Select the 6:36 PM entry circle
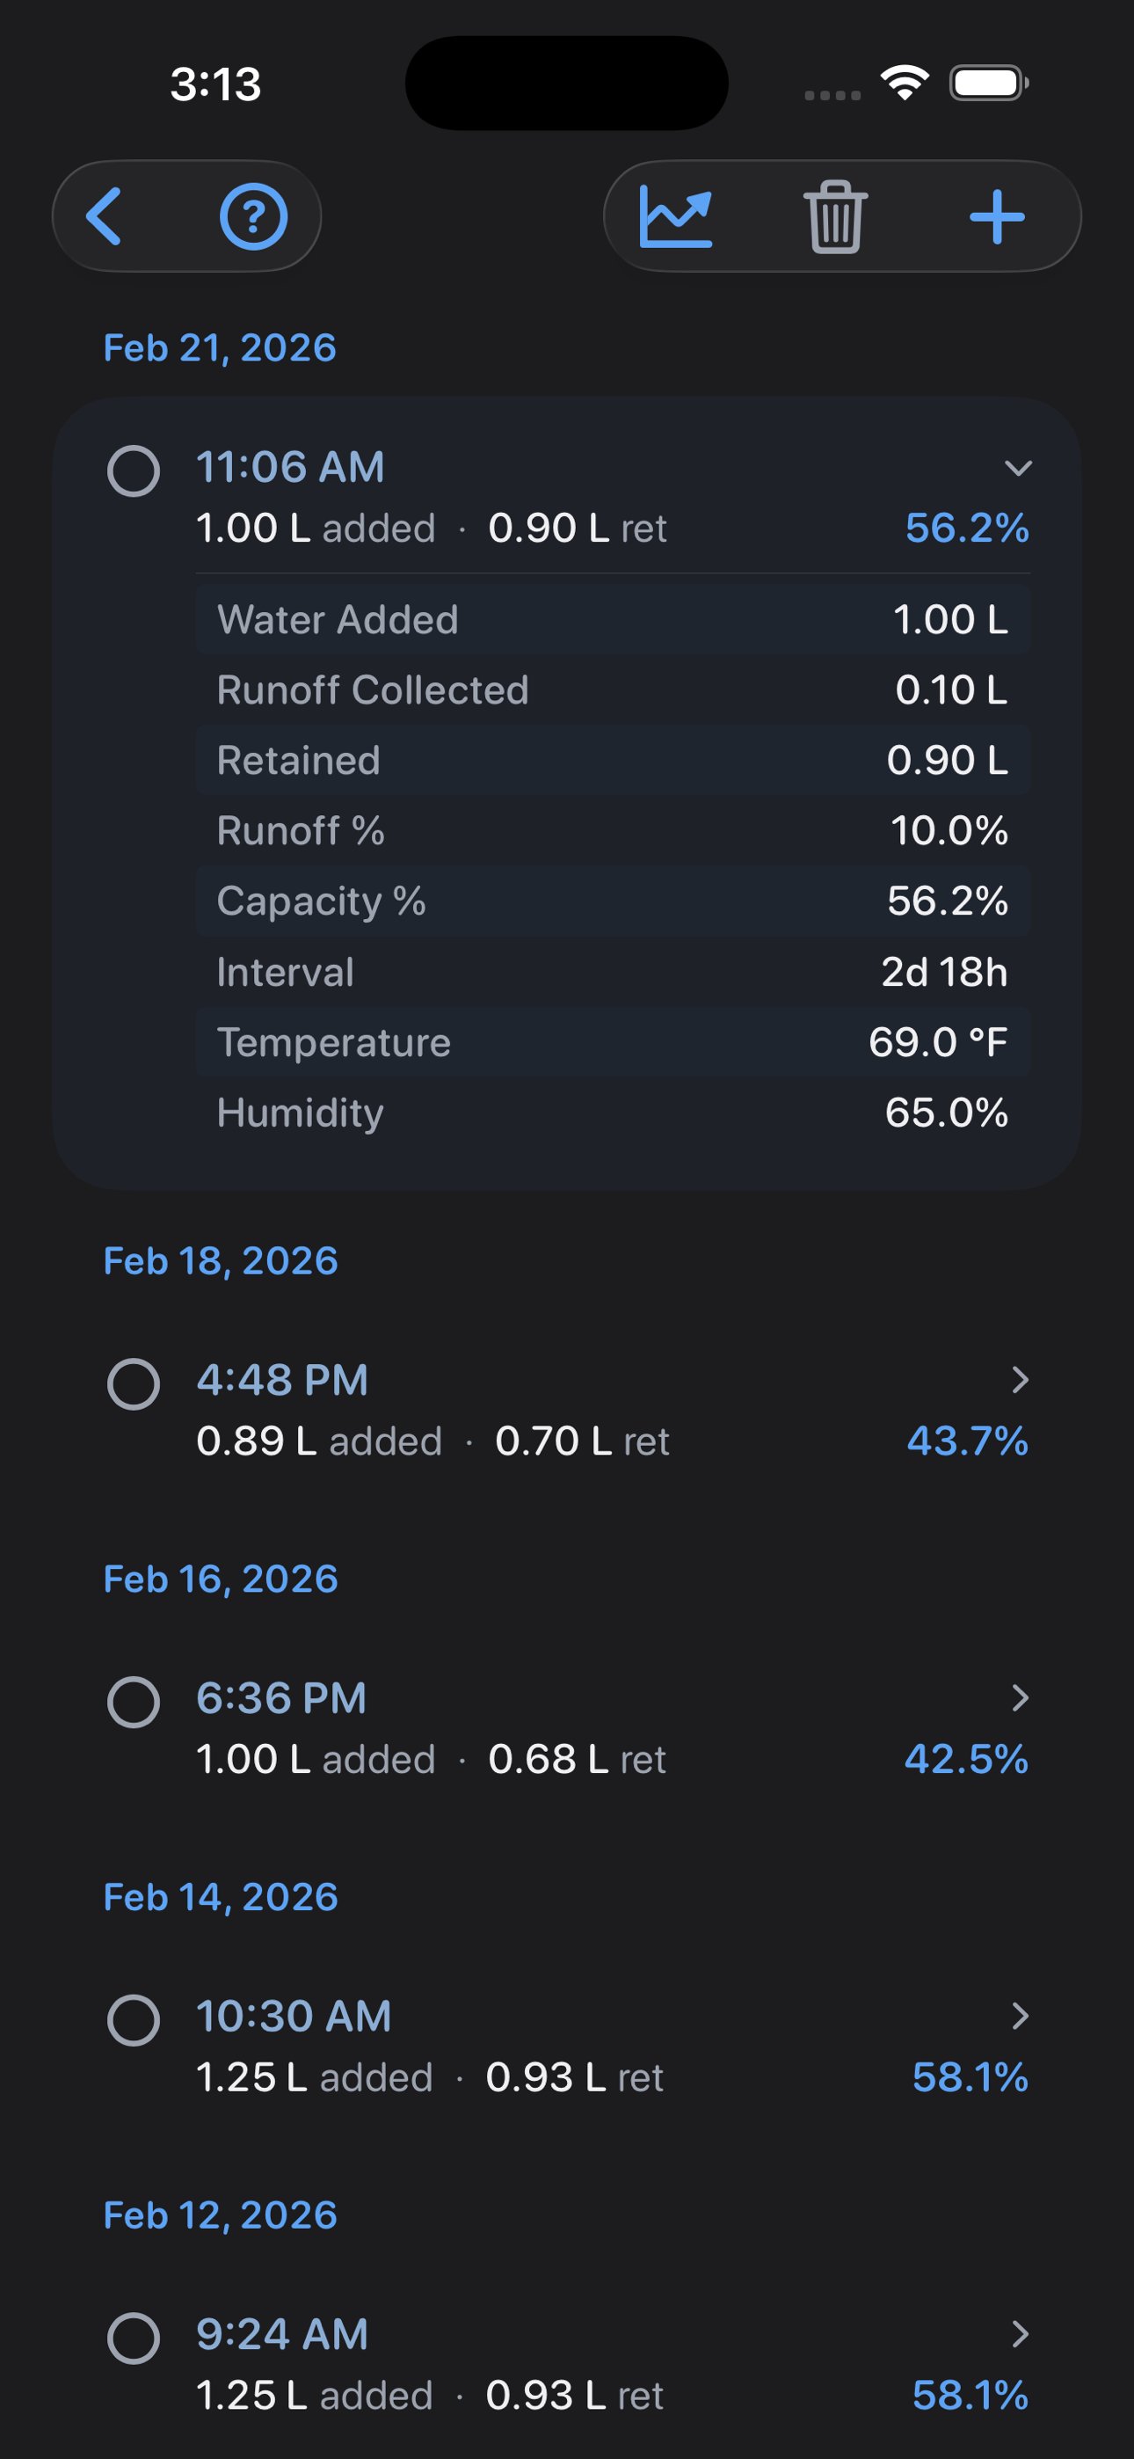The image size is (1134, 2459). 134,1702
